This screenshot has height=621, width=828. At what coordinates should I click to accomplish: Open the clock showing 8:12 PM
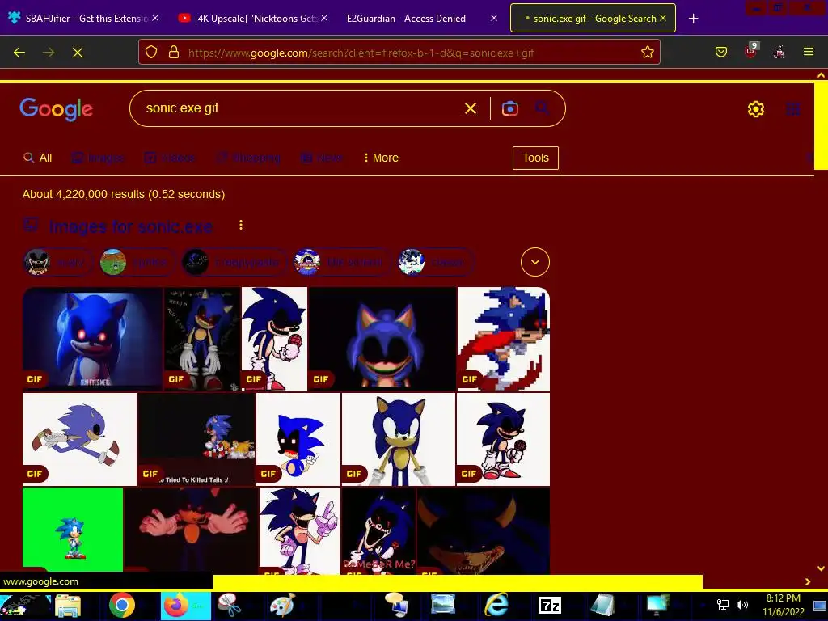pyautogui.click(x=783, y=605)
